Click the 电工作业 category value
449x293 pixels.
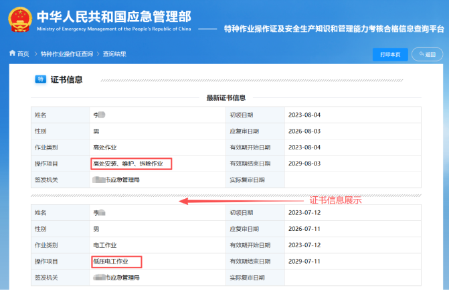pyautogui.click(x=105, y=245)
